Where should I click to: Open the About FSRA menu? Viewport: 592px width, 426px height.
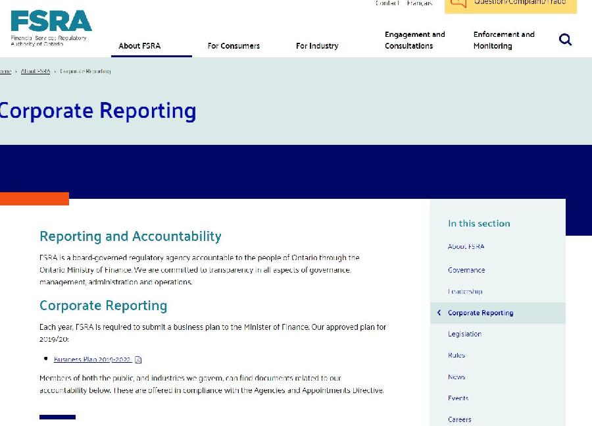point(139,46)
